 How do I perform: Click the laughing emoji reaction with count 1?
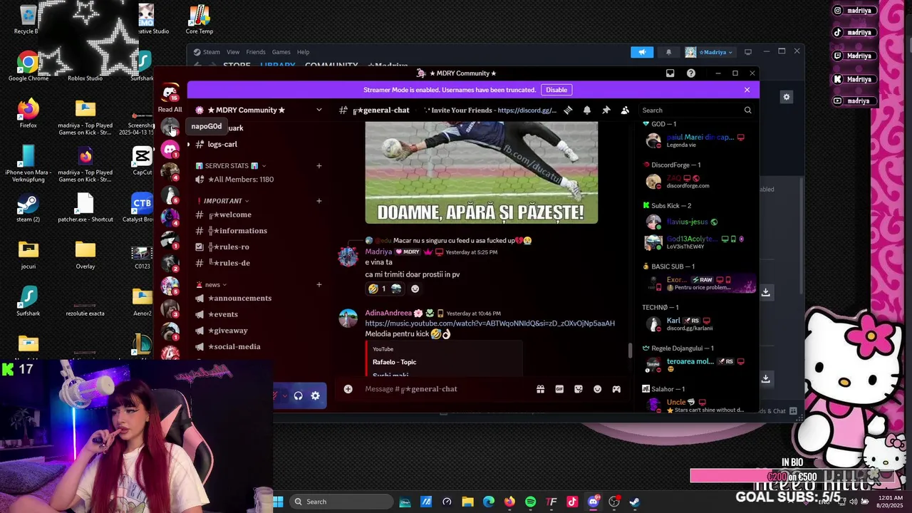(384, 289)
